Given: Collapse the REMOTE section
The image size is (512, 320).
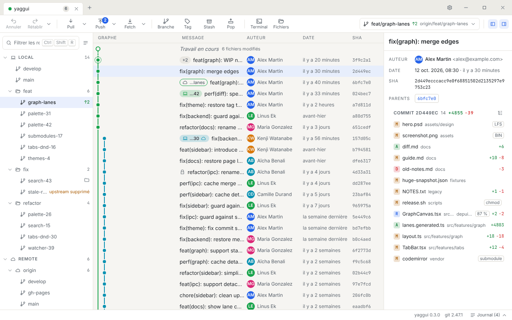Looking at the screenshot, I should pyautogui.click(x=6, y=259).
